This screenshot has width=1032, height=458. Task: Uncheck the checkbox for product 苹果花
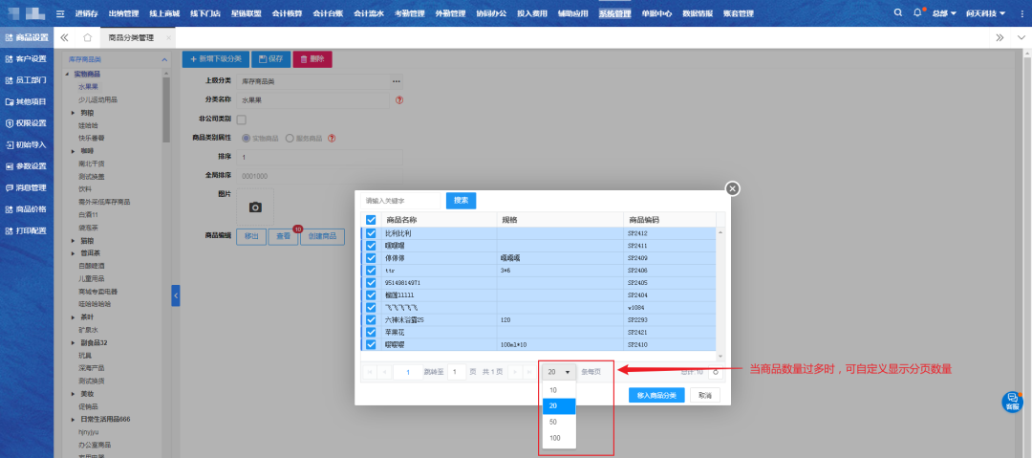[371, 332]
